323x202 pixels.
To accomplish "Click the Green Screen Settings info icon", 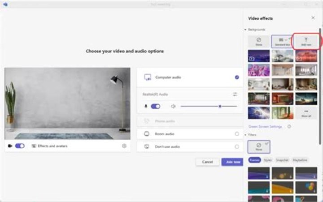I will point(289,127).
